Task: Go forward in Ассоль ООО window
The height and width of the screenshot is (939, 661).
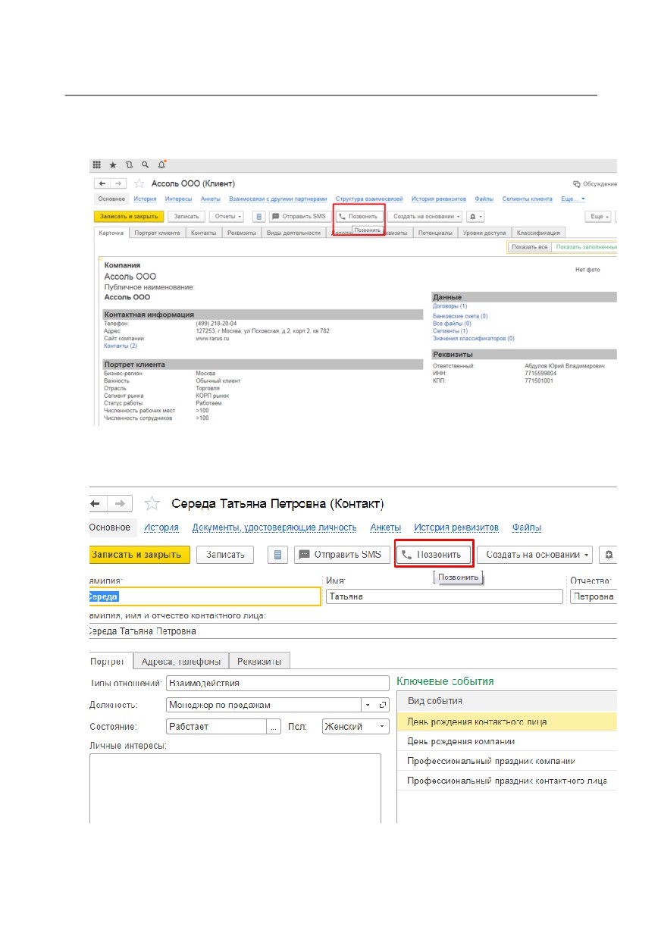Action: point(118,183)
